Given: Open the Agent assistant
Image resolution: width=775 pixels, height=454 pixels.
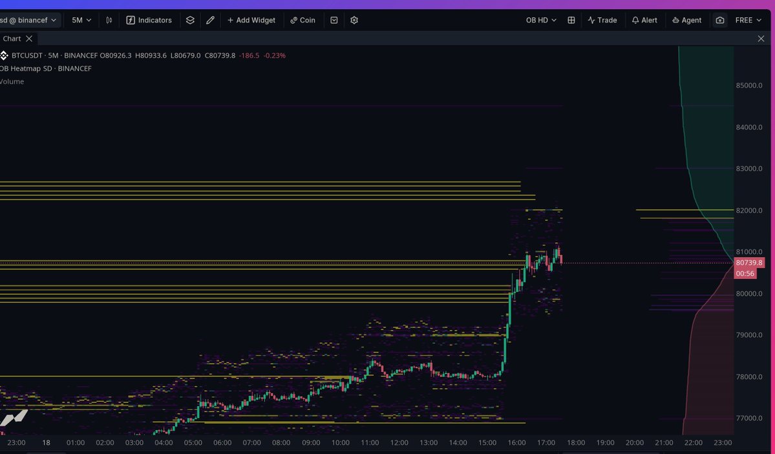Looking at the screenshot, I should [x=686, y=20].
